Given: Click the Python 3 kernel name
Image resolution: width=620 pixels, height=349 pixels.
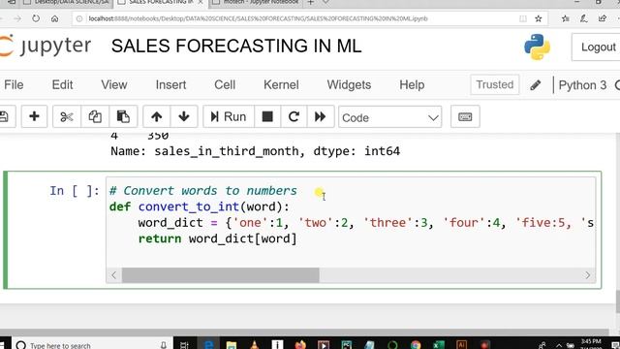Looking at the screenshot, I should tap(582, 85).
